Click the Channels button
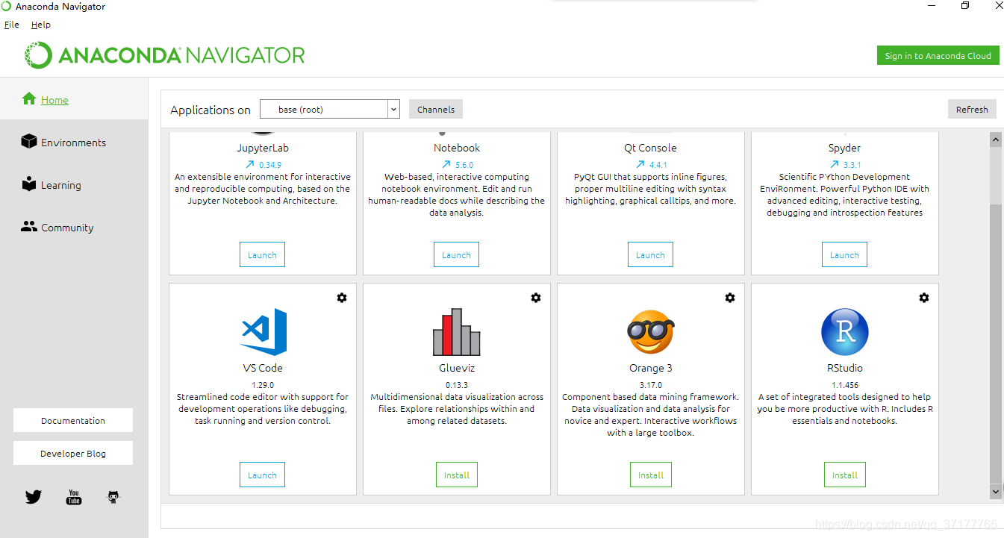This screenshot has height=538, width=1004. pos(436,109)
